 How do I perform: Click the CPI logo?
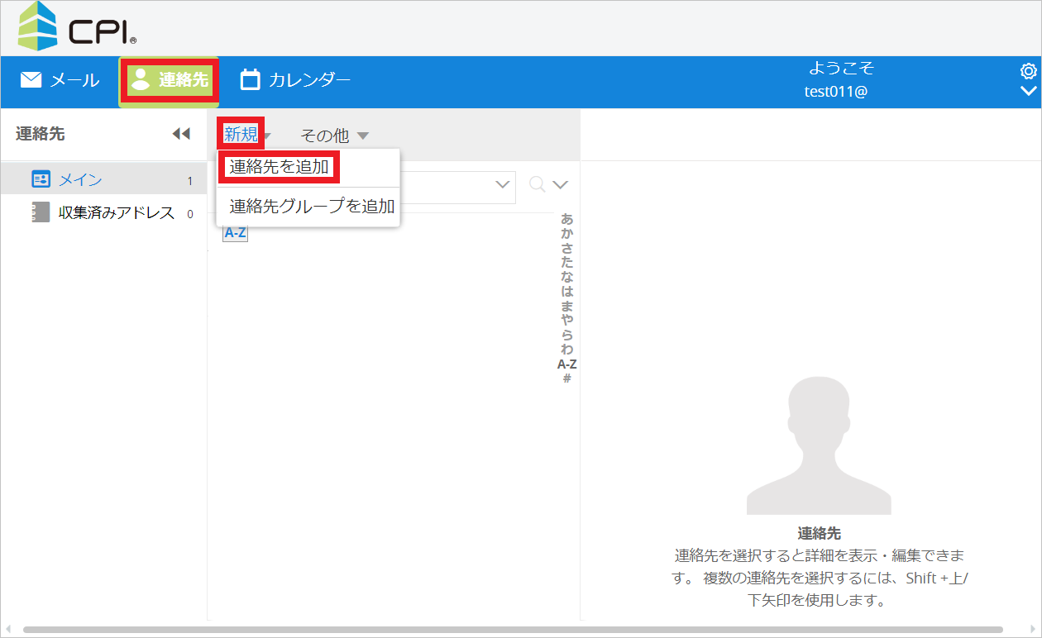coord(76,27)
